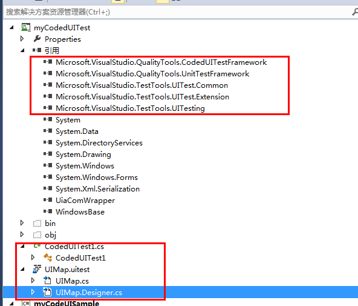Click the UIMap.uitest file icon
The image size is (358, 306).
point(37,269)
